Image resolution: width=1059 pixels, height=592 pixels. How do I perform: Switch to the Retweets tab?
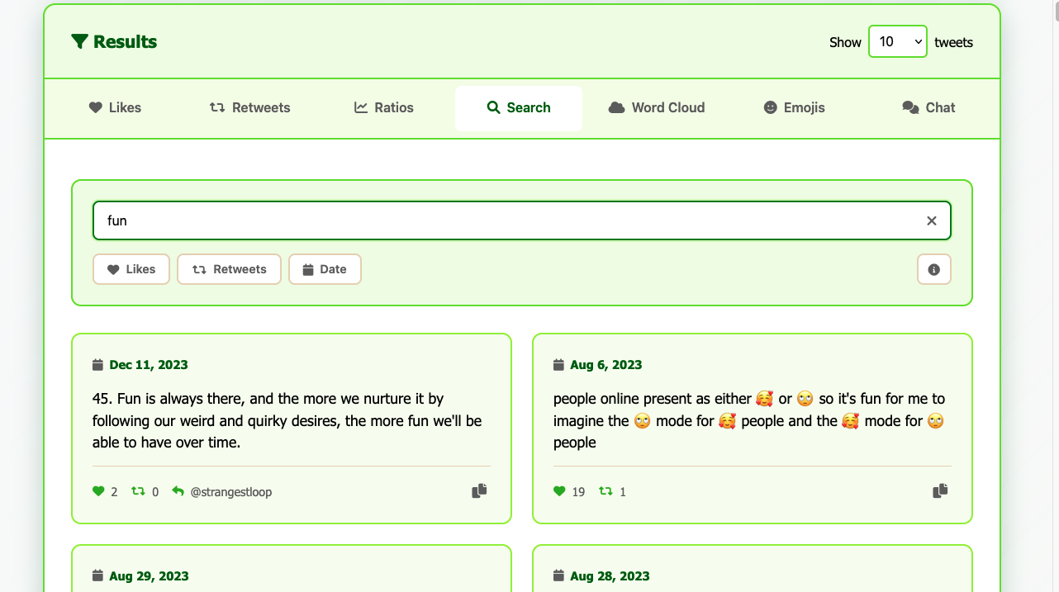coord(250,107)
